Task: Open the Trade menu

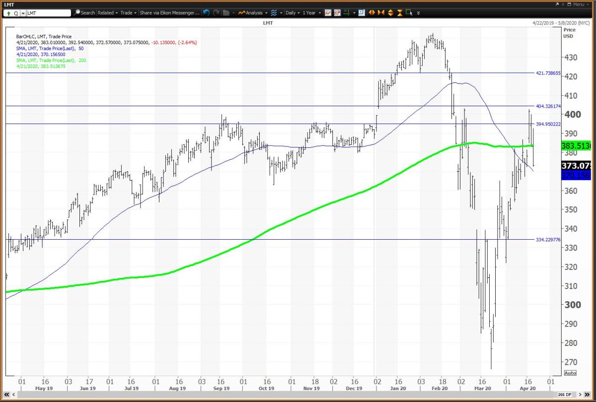Action: 129,12
